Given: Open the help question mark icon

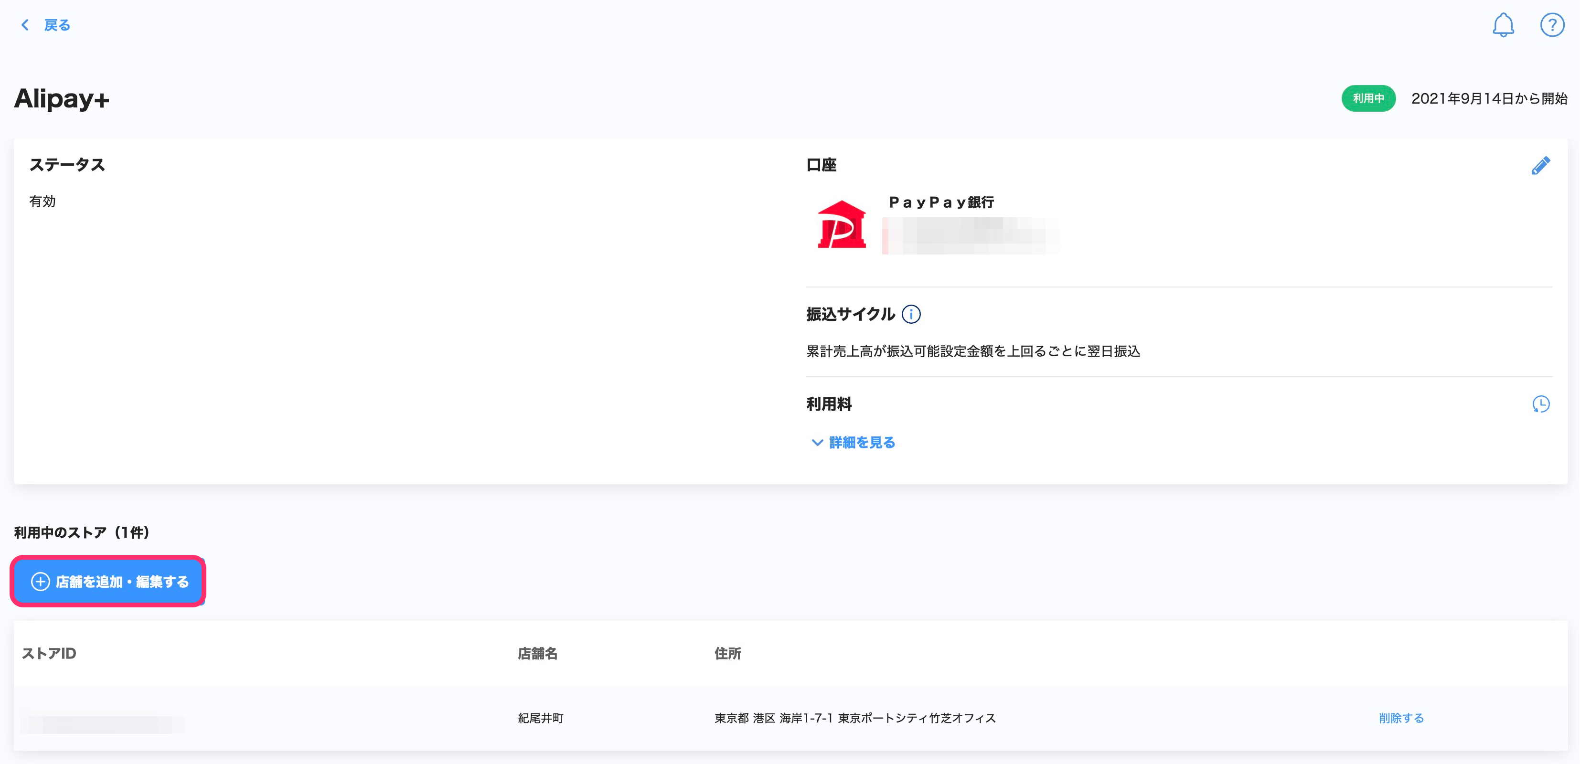Looking at the screenshot, I should coord(1552,25).
